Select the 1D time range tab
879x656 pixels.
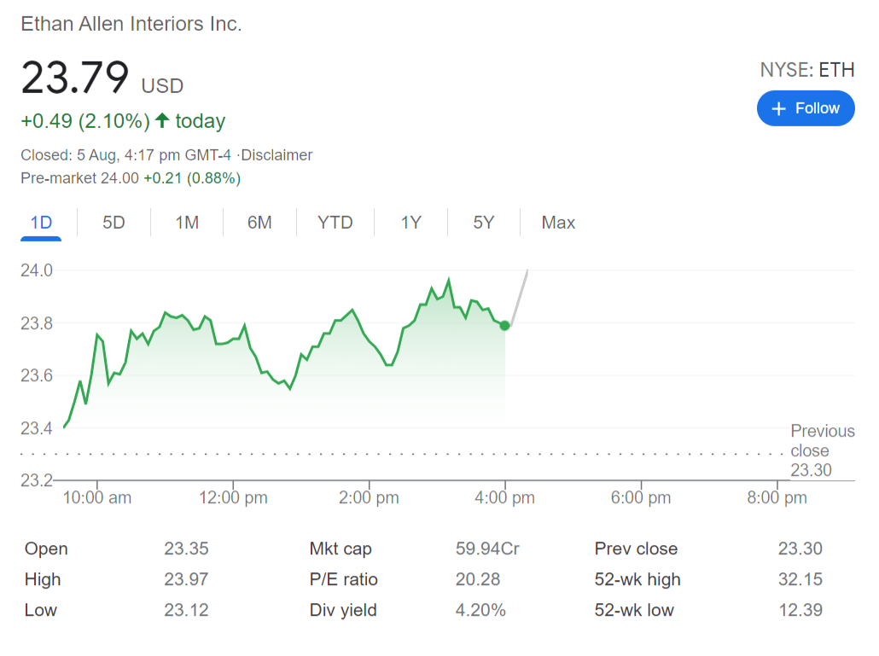tap(41, 223)
